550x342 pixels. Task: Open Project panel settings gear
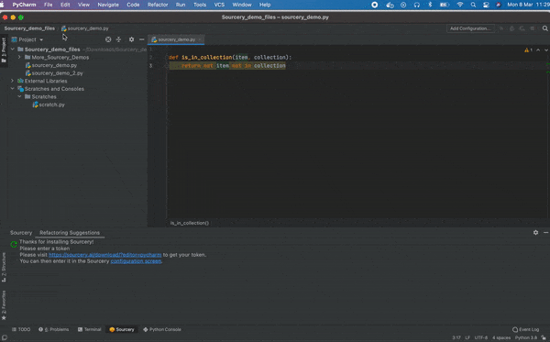coord(131,39)
